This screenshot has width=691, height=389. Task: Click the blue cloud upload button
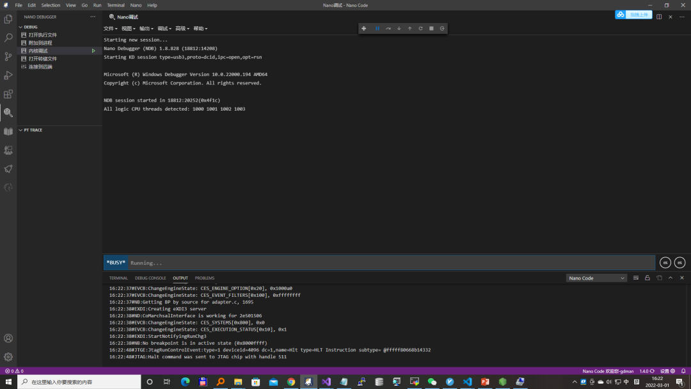click(x=633, y=15)
